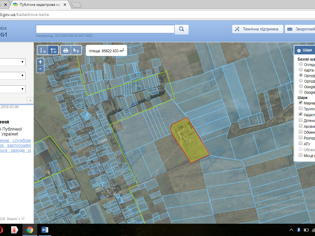Click the cadastral number search field
The width and height of the screenshot is (315, 236).
point(105,29)
